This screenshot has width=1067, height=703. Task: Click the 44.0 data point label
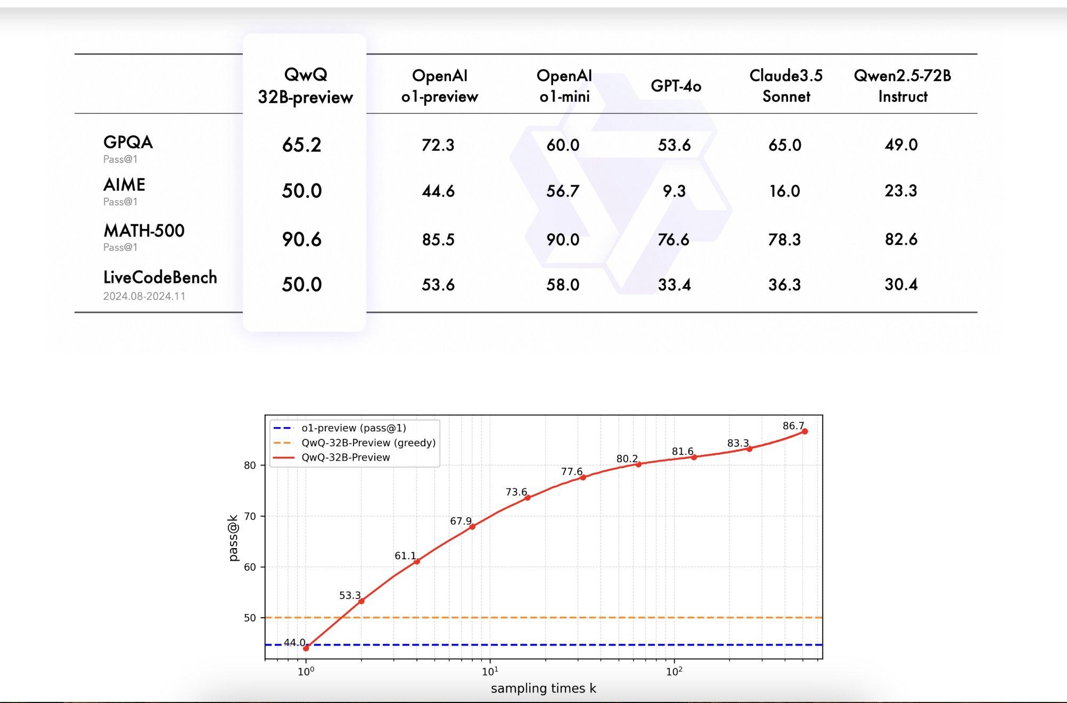[x=294, y=642]
